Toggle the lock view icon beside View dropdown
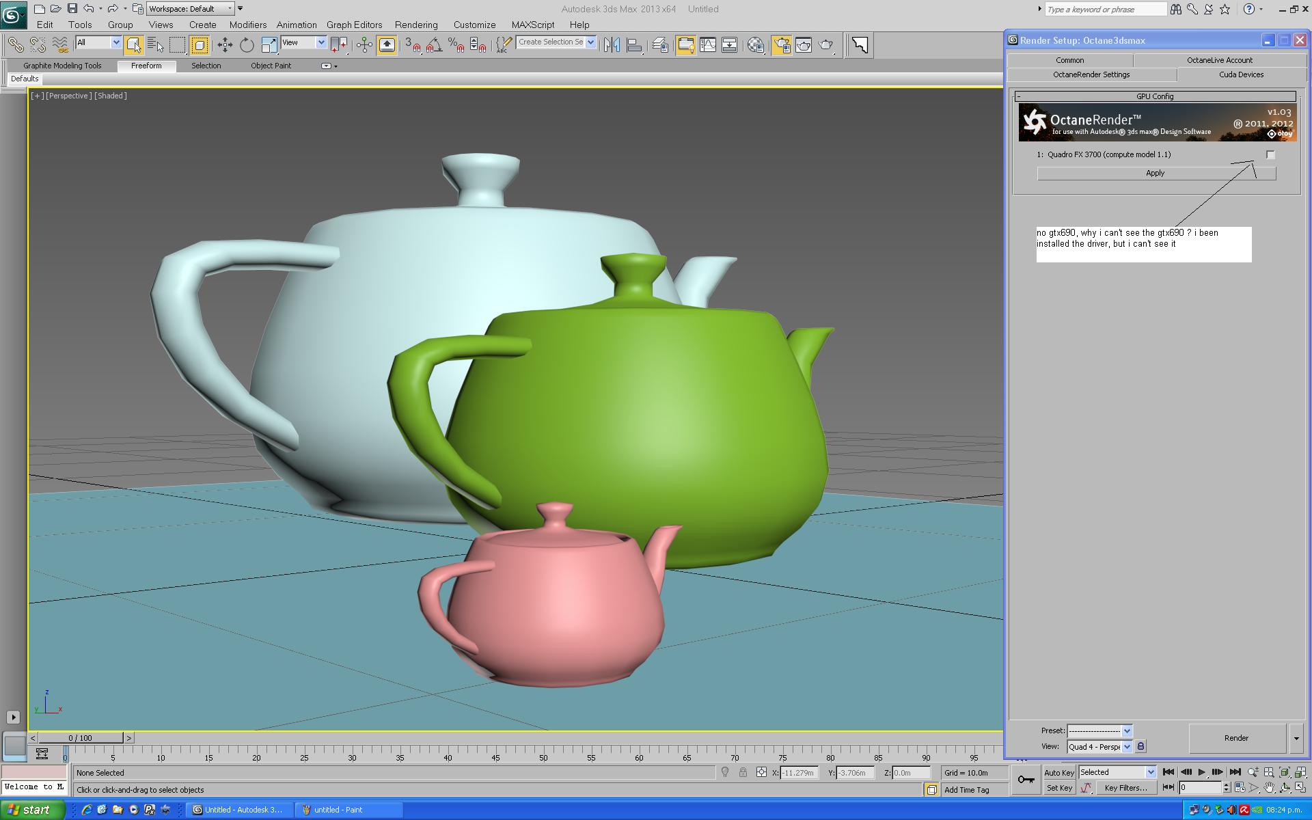 [x=1140, y=746]
